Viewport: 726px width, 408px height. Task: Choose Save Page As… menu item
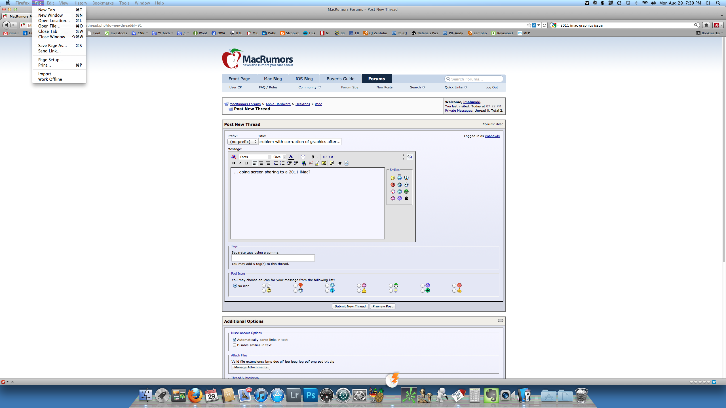tap(59, 46)
